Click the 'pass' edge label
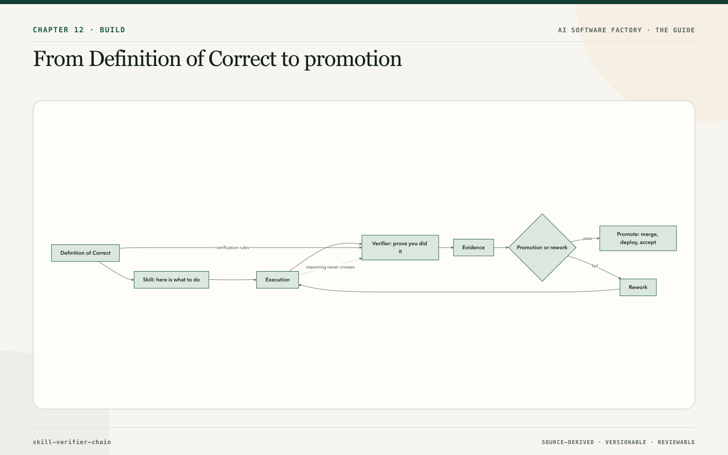 pos(588,238)
